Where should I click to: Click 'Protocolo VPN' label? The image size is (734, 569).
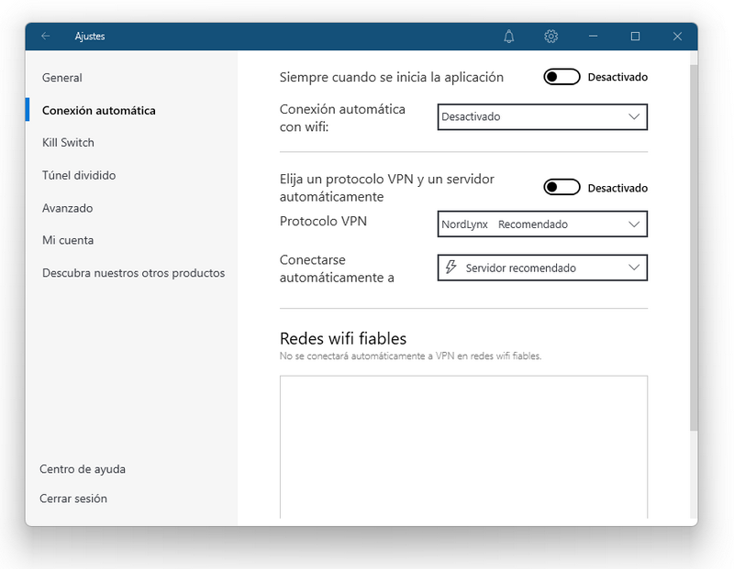pos(323,221)
